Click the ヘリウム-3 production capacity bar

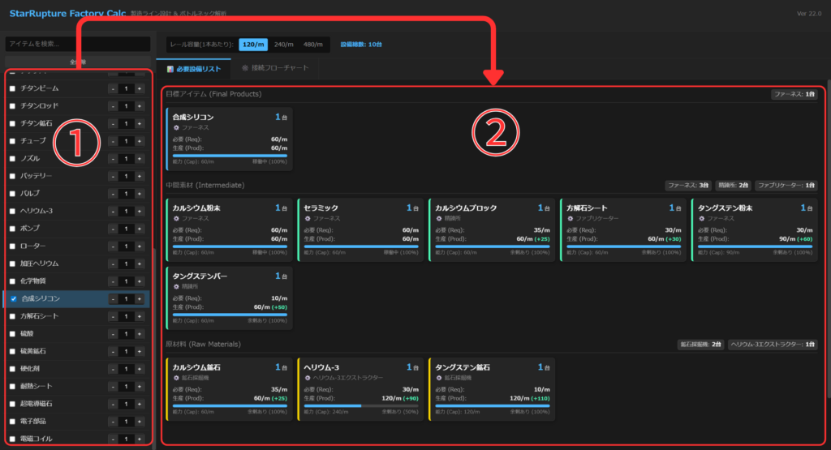(x=353, y=406)
